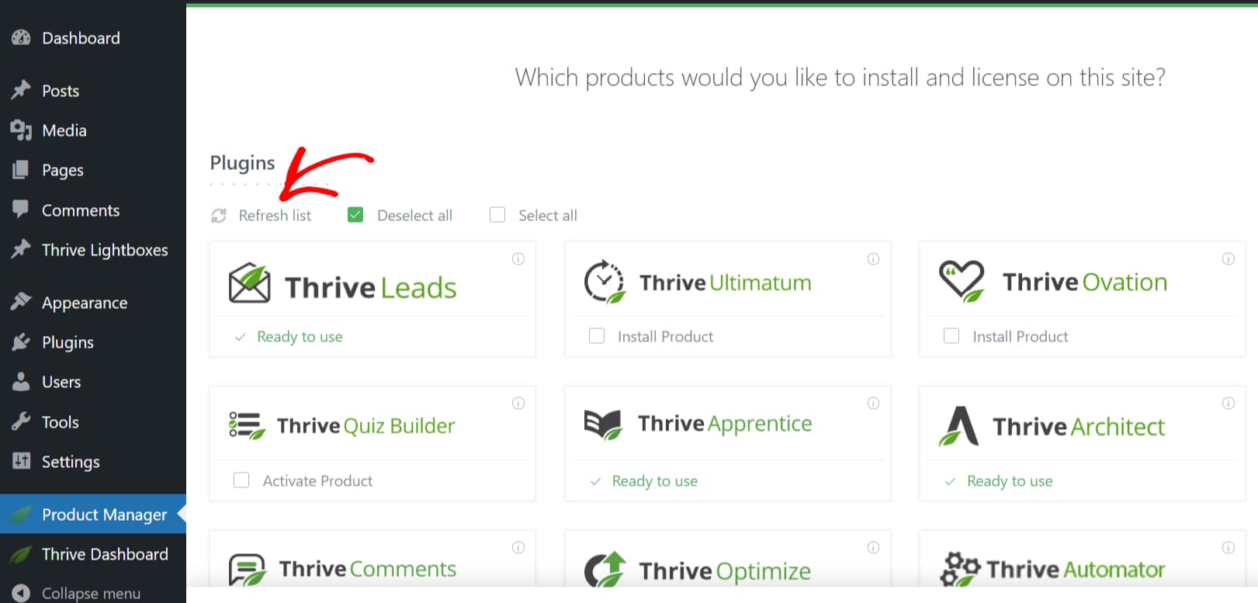Open the Plugins menu in sidebar
1258x603 pixels.
68,342
